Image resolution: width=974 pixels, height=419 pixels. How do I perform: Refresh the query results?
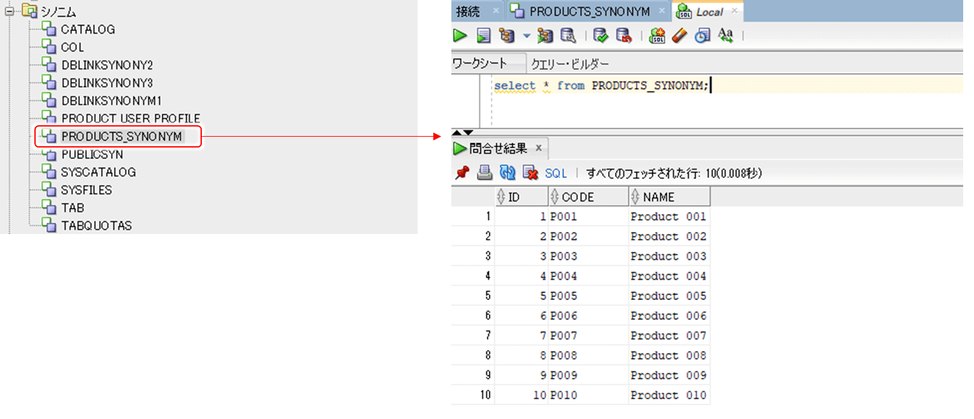click(x=507, y=172)
